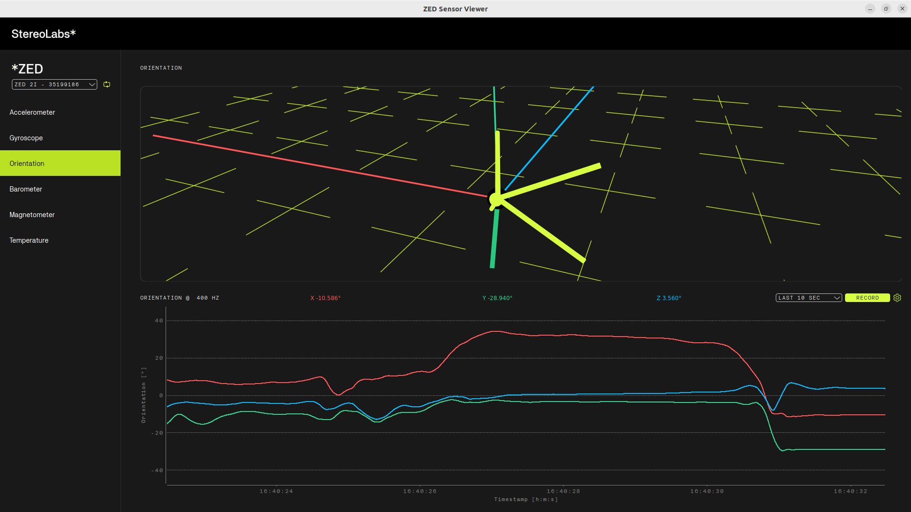Minimize the ZED Sensor Viewer window
911x512 pixels.
point(870,9)
